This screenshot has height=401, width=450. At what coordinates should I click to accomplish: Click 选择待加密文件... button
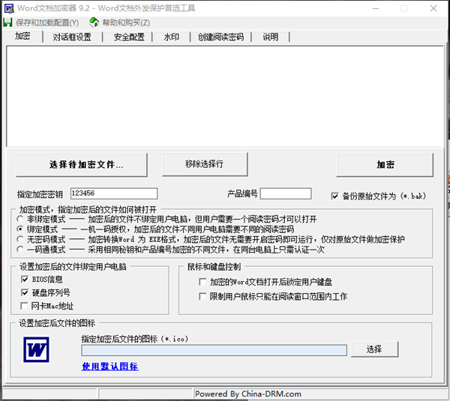coord(82,165)
